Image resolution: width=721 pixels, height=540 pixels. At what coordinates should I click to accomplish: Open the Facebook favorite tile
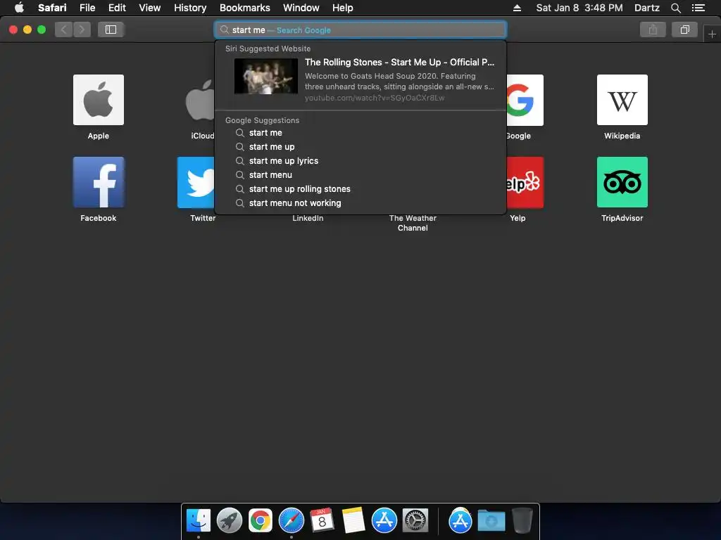tap(99, 182)
